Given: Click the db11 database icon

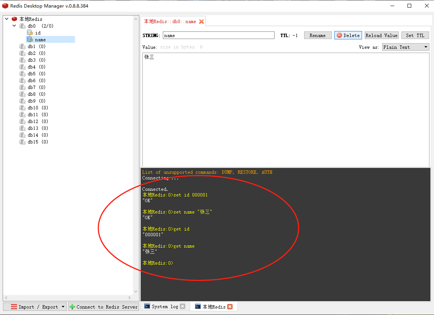Looking at the screenshot, I should coord(22,115).
